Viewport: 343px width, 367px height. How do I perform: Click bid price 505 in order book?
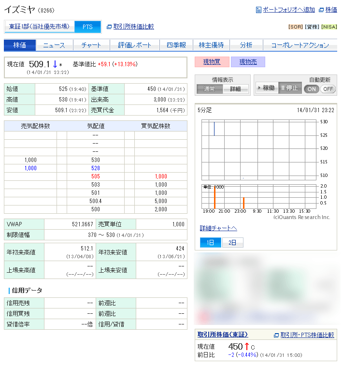tap(96, 176)
